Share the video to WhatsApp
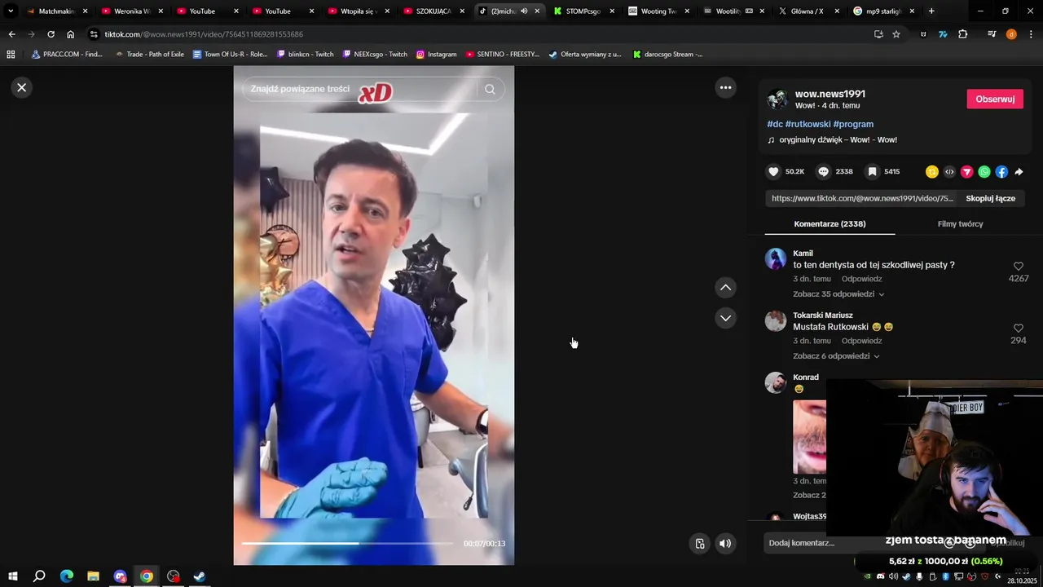The height and width of the screenshot is (587, 1043). 984,171
